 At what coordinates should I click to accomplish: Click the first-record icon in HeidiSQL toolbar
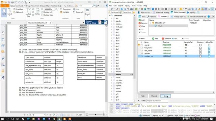click(x=156, y=9)
